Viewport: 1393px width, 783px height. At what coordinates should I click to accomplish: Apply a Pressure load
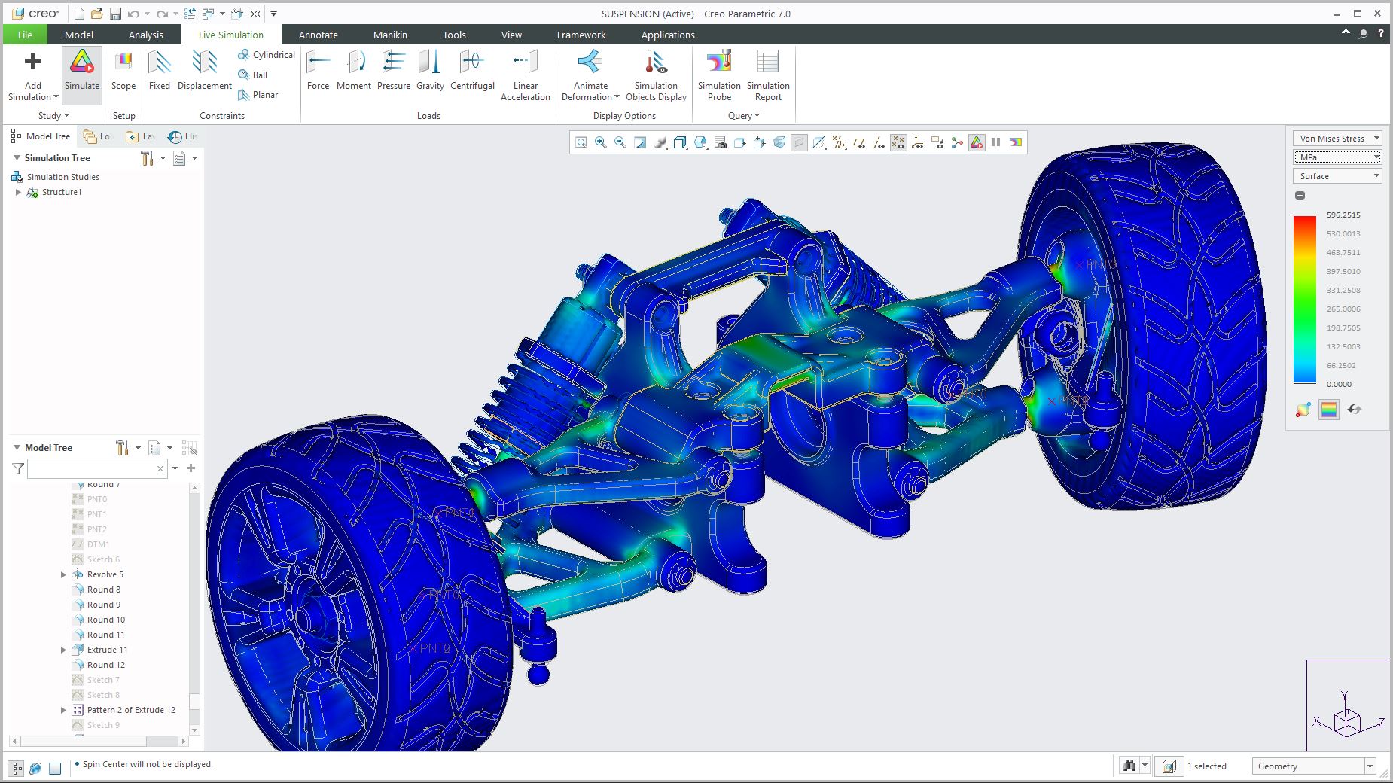(x=394, y=72)
